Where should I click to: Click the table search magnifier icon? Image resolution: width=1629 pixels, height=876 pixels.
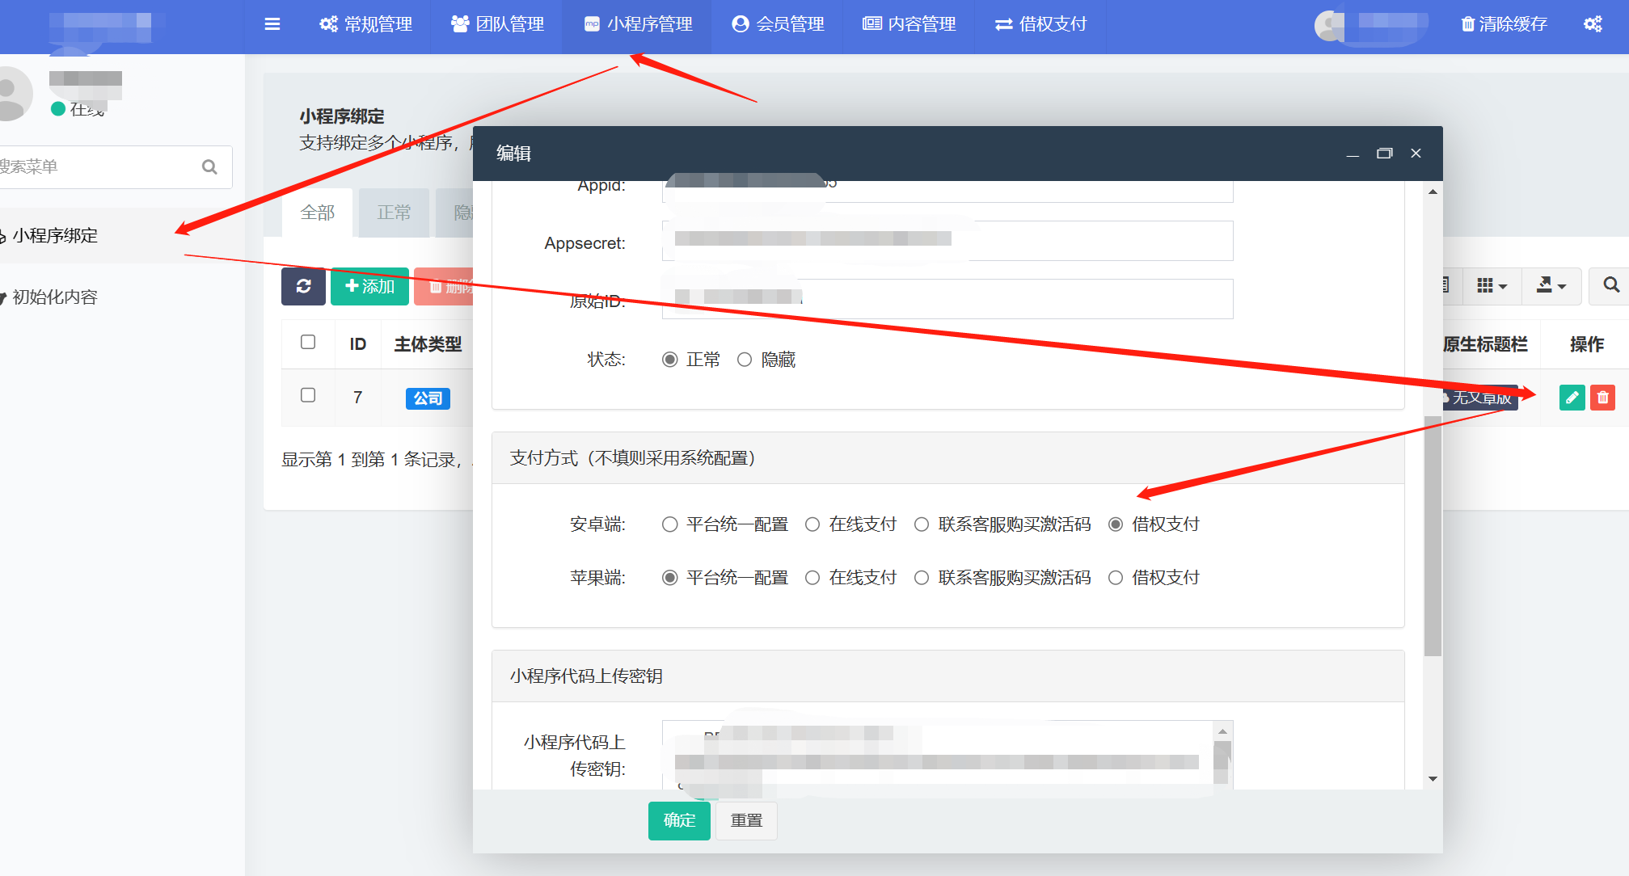(x=1610, y=285)
